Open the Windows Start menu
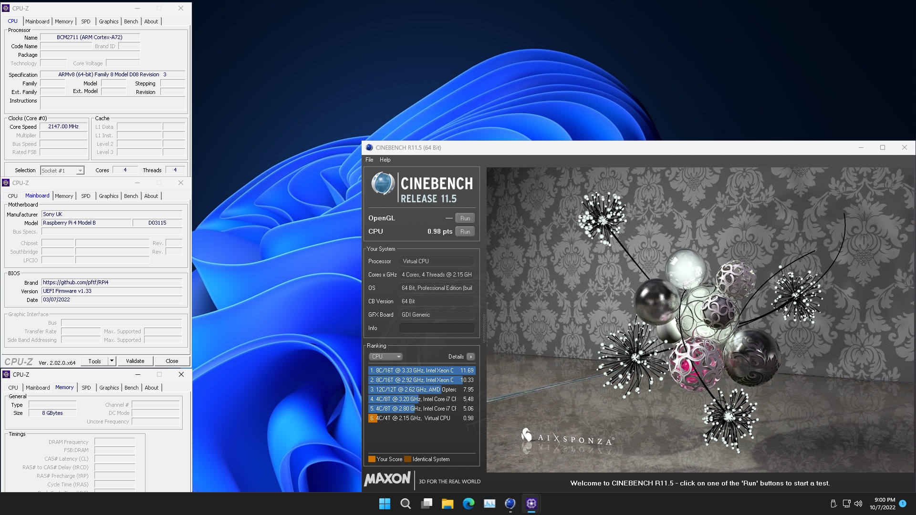Screen dimensions: 916x515 pos(385,504)
